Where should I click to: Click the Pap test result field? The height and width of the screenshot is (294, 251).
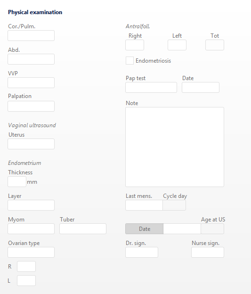151,87
